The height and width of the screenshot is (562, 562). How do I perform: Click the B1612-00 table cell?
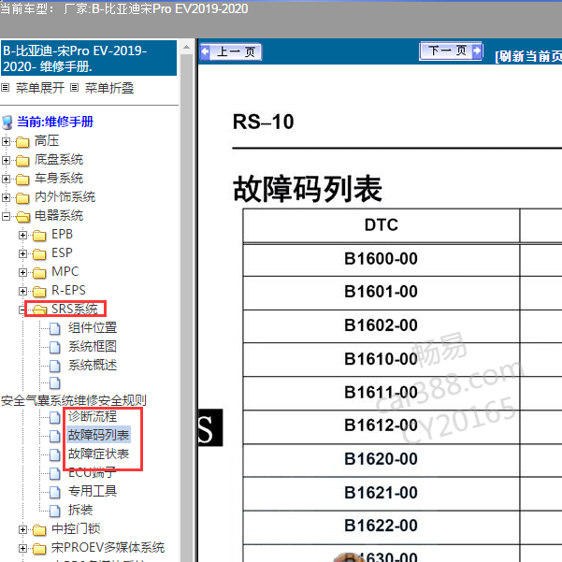(x=381, y=426)
